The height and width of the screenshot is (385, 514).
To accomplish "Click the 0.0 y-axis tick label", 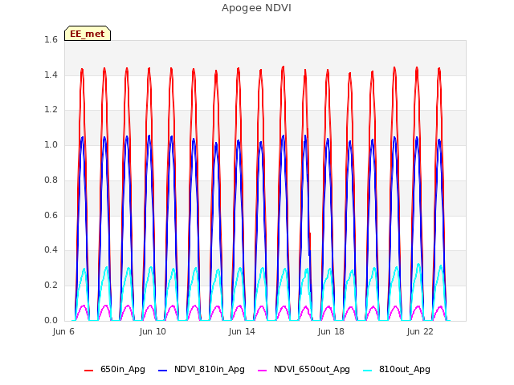I will click(51, 320).
